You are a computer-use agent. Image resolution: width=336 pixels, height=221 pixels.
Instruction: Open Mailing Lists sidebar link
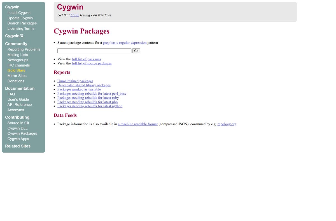point(18,55)
